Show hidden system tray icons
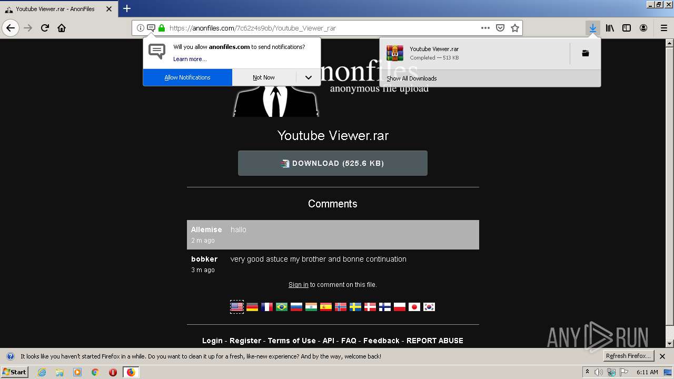Viewport: 674px width, 379px height. point(587,372)
